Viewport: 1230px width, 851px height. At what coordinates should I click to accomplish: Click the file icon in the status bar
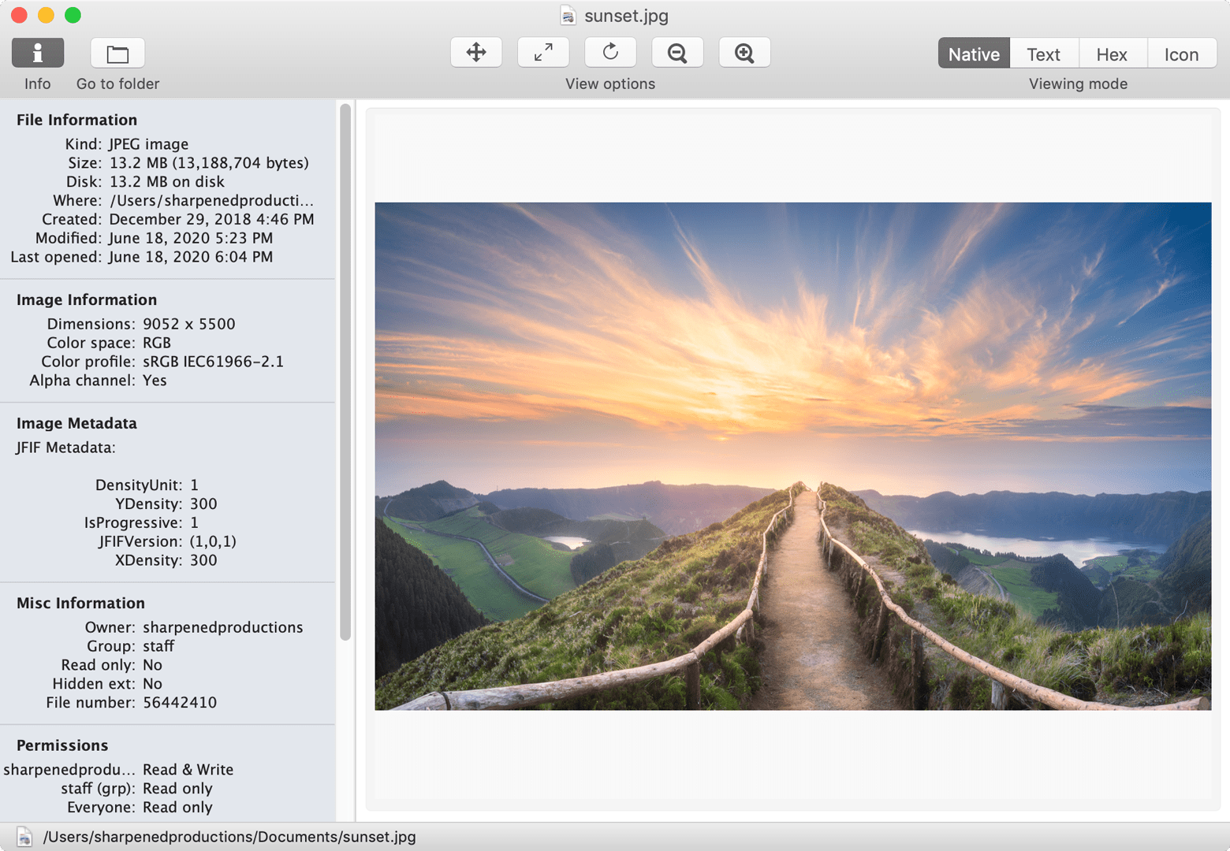click(24, 837)
